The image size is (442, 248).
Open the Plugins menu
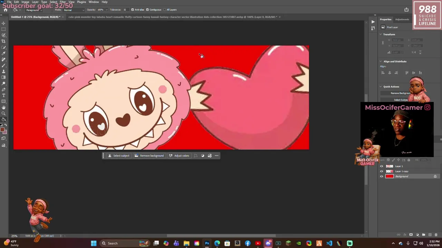[x=81, y=2]
